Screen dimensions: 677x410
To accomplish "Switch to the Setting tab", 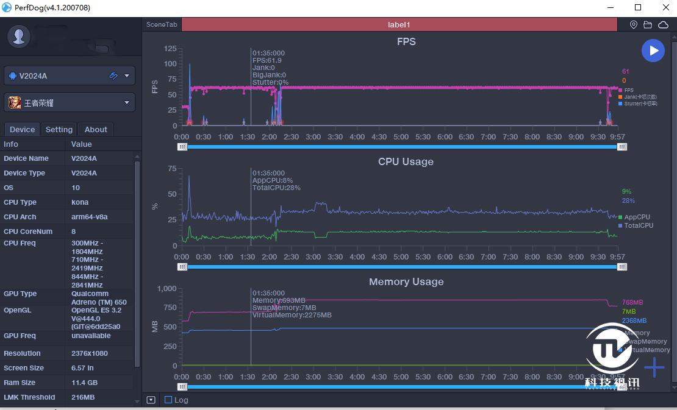I will point(59,129).
